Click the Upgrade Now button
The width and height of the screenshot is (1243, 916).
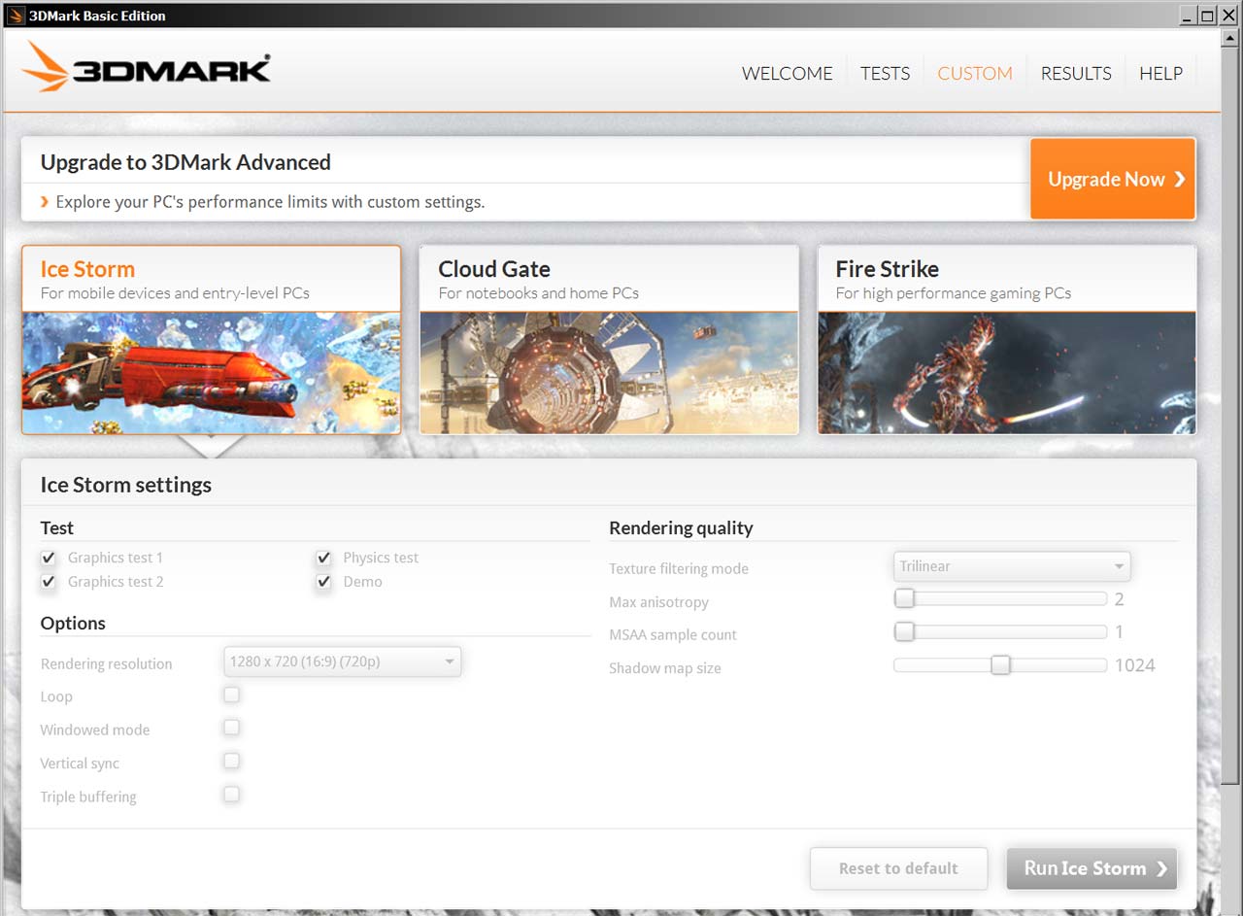coord(1113,179)
